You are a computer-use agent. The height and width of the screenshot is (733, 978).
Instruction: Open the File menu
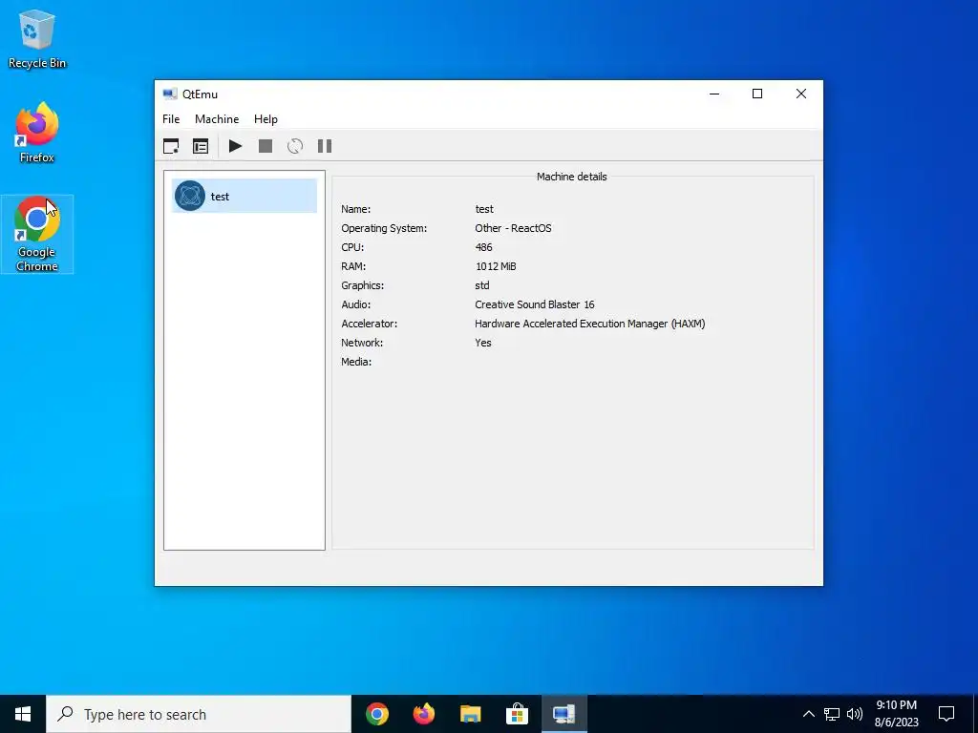[x=171, y=119]
